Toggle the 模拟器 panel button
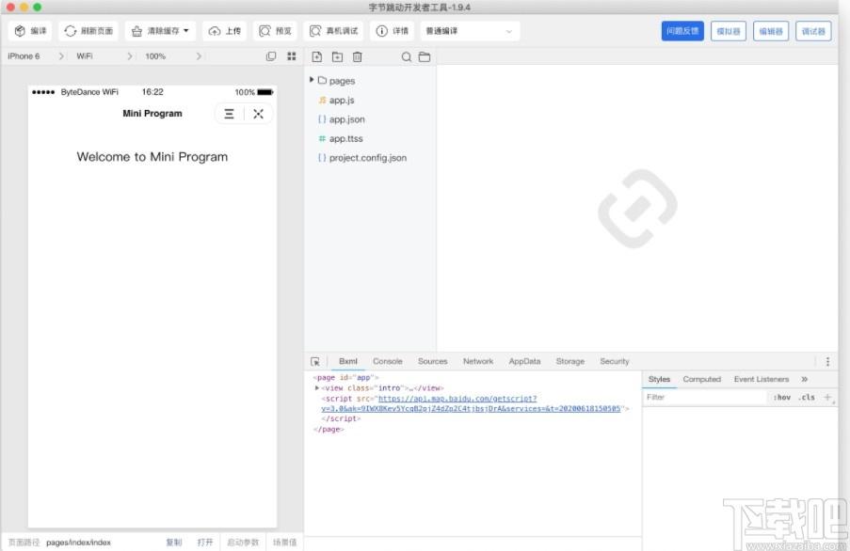 click(729, 31)
